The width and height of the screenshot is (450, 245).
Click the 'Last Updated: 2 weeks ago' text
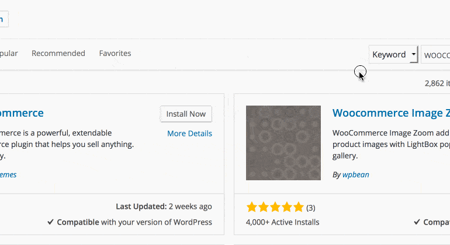(x=164, y=206)
